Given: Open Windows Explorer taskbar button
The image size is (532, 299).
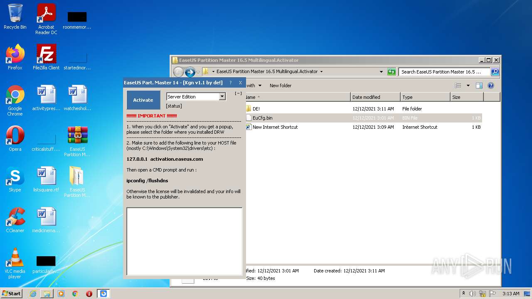Looking at the screenshot, I should click(x=47, y=294).
